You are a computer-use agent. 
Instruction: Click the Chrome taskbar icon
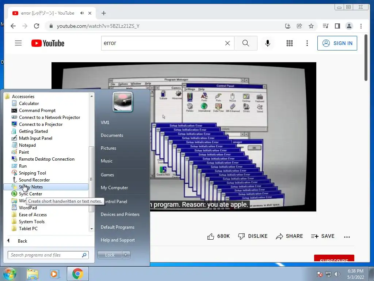pyautogui.click(x=78, y=274)
